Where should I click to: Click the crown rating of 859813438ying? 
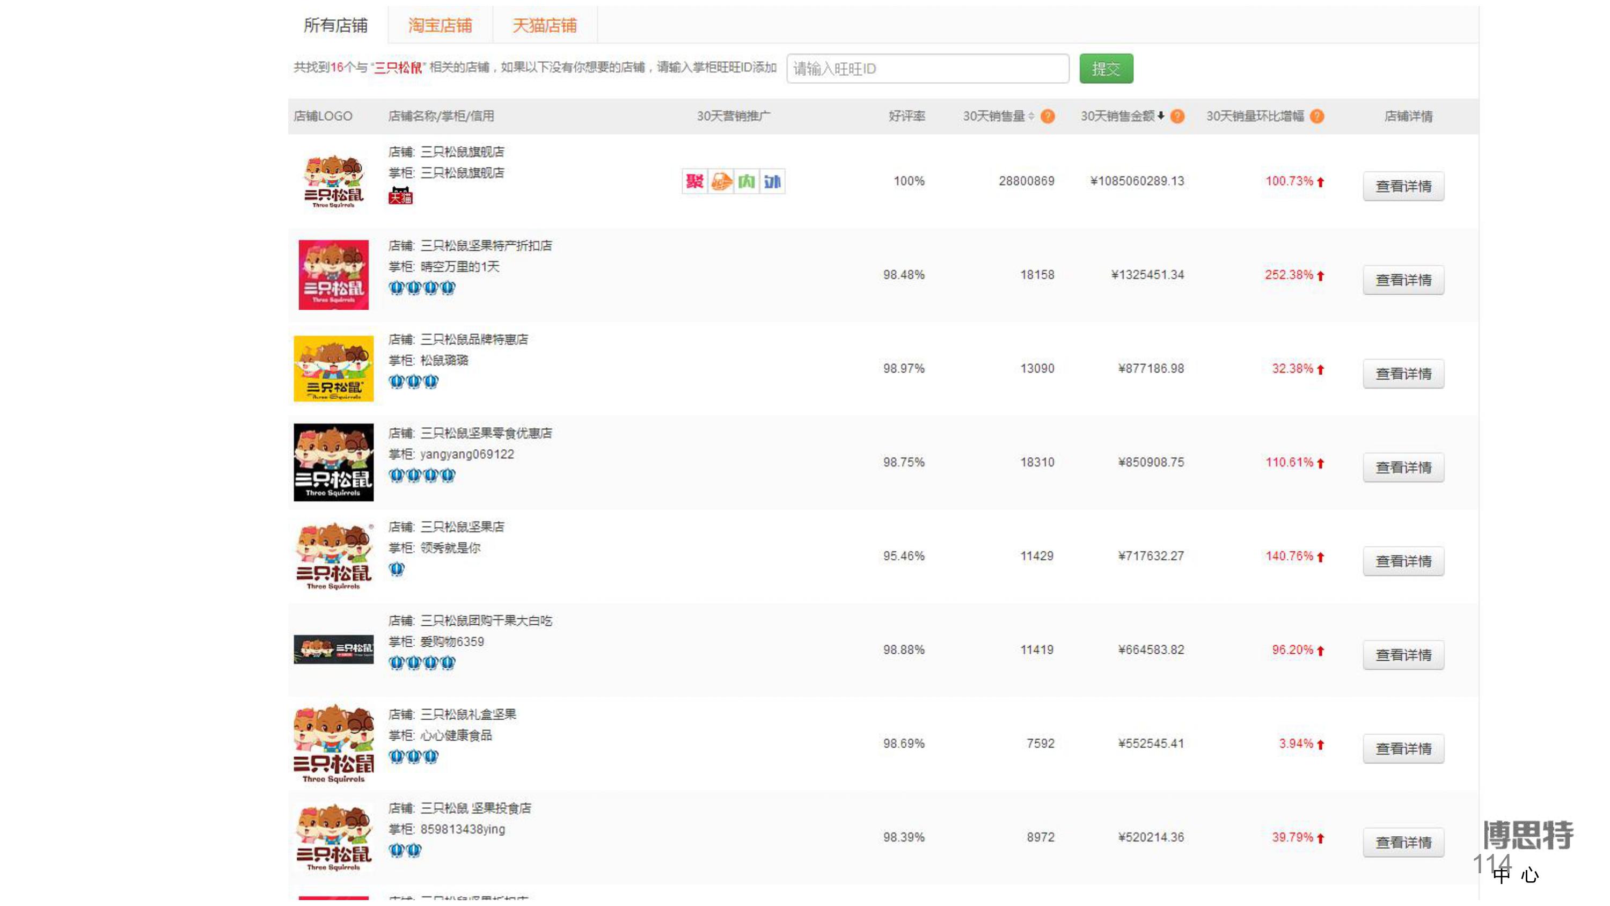pos(405,850)
